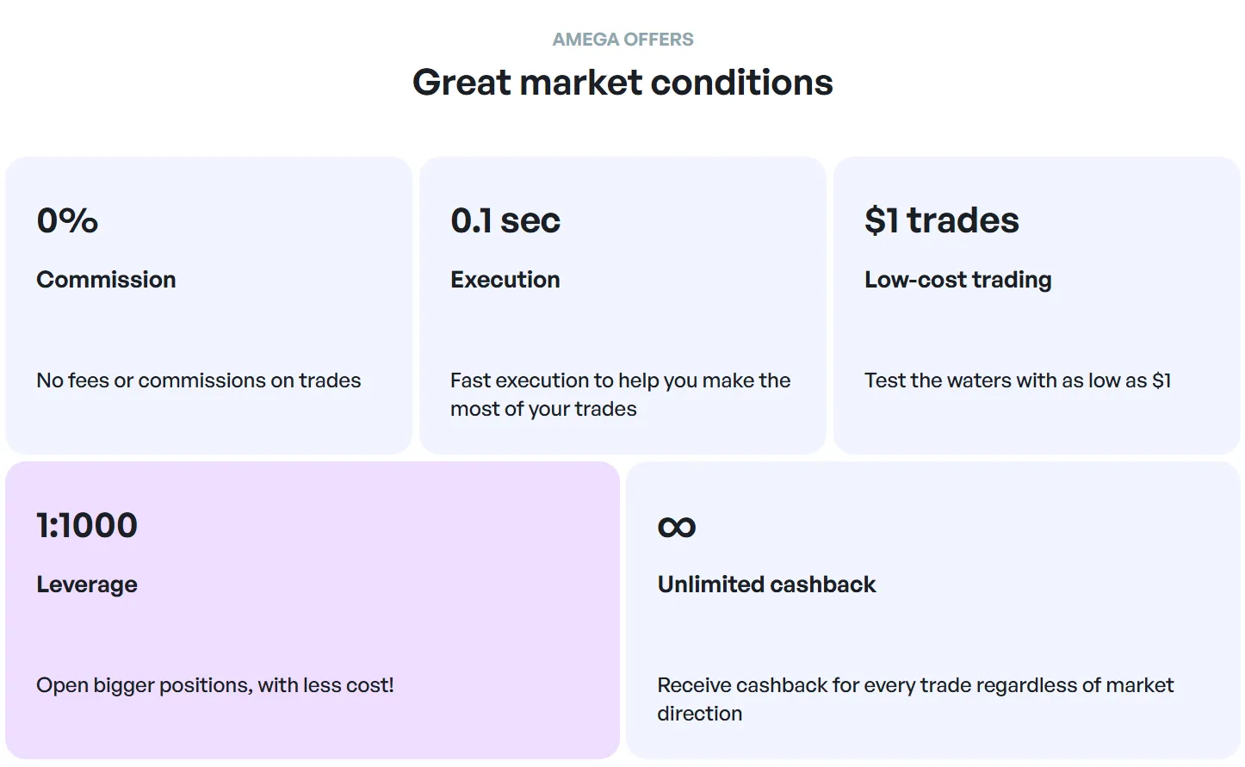Click 'Test the waters with as low as $1'
The width and height of the screenshot is (1245, 767).
click(1018, 380)
